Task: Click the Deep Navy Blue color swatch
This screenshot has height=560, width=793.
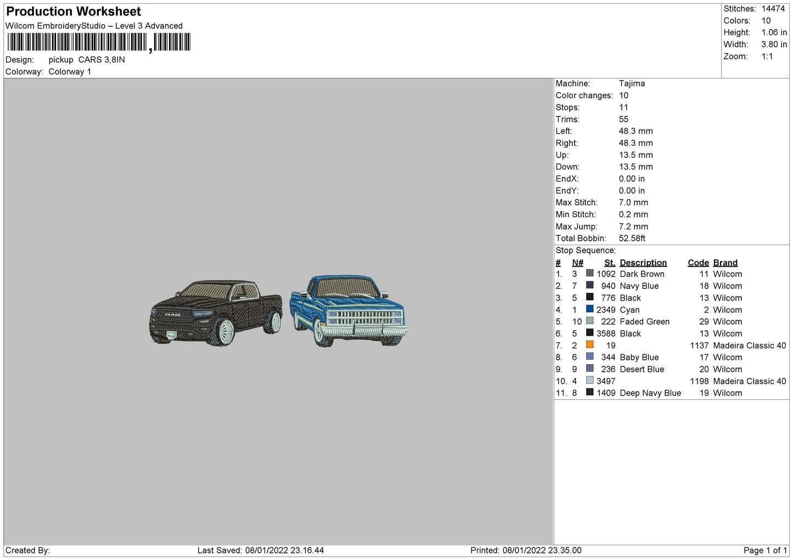Action: (x=590, y=392)
